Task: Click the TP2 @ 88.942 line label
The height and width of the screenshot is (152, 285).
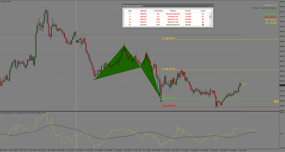Action: pyautogui.click(x=169, y=38)
